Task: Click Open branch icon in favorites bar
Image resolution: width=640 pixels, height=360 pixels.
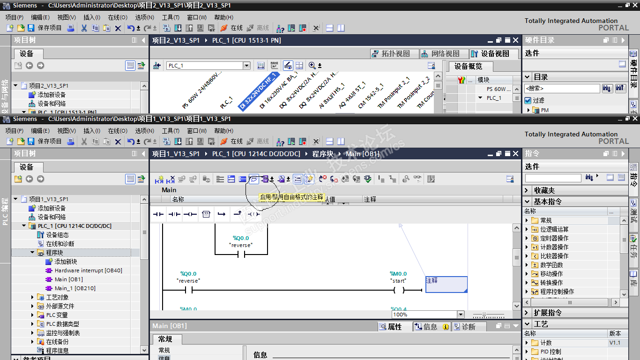Action: coord(221,214)
